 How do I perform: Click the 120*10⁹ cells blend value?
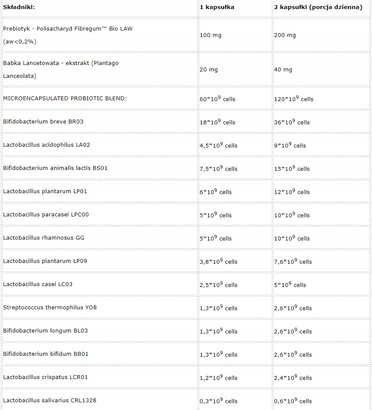(294, 99)
